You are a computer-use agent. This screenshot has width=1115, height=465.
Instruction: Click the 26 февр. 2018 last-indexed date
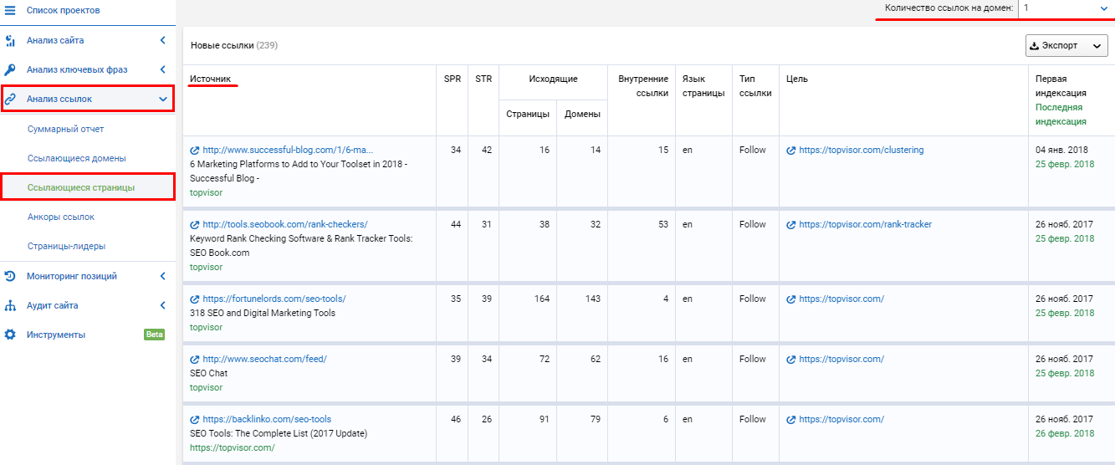1065,434
